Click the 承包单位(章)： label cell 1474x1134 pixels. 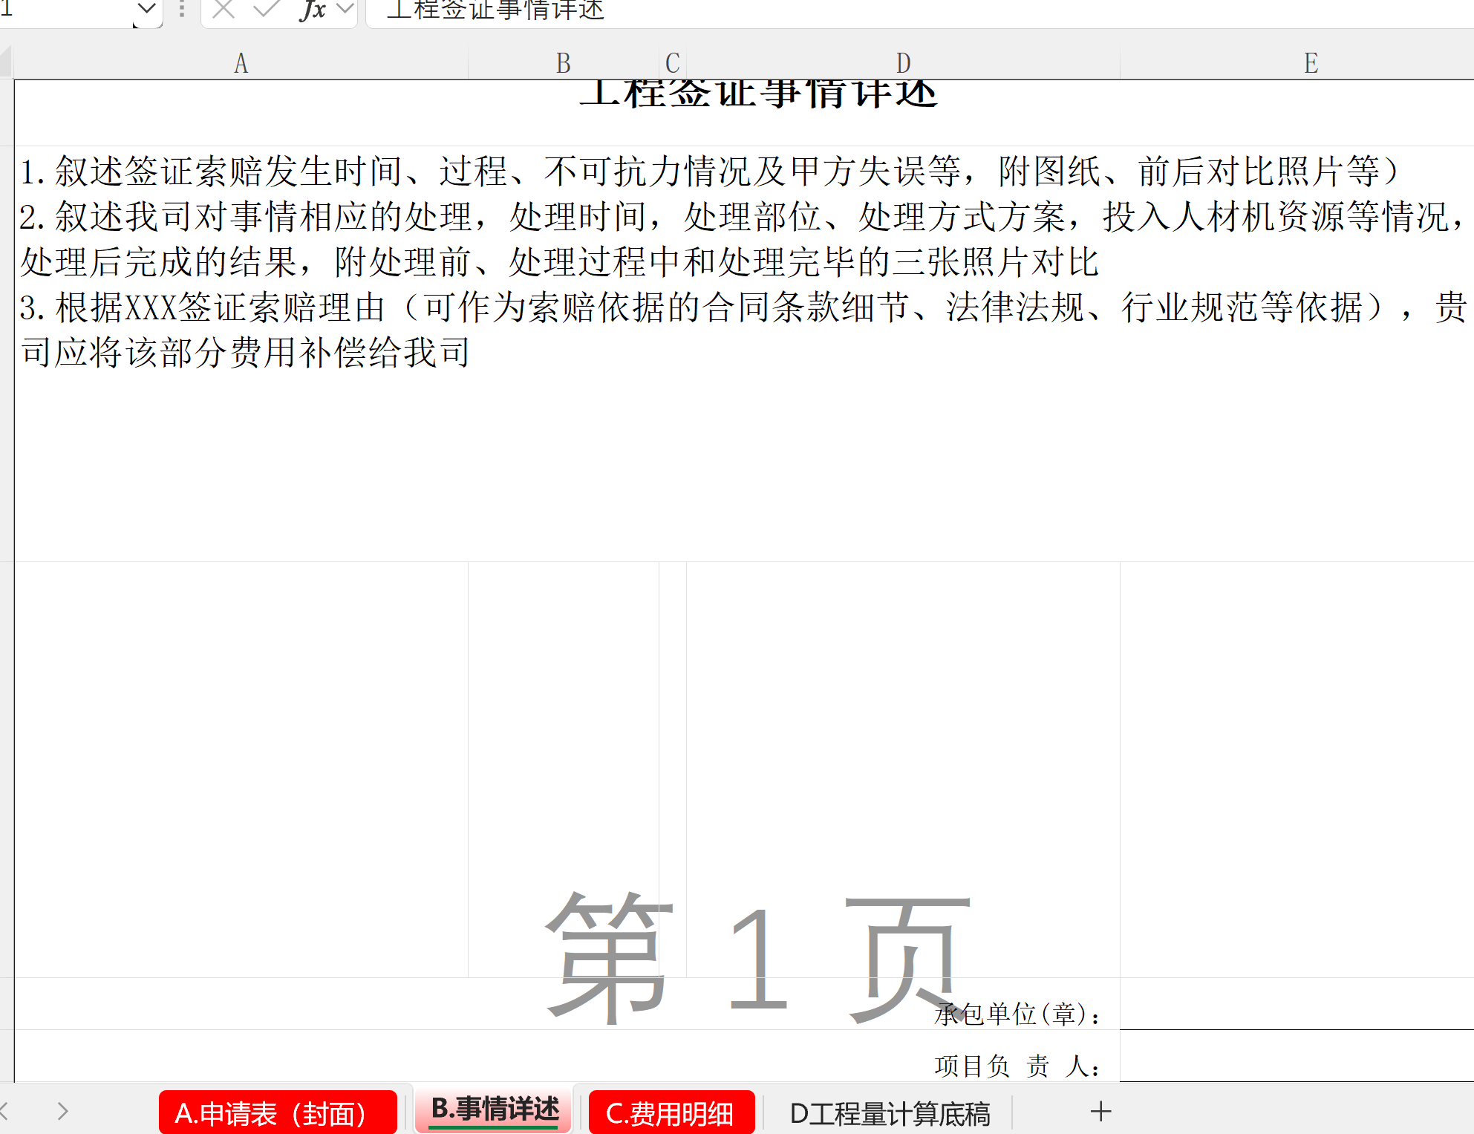pyautogui.click(x=567, y=1004)
